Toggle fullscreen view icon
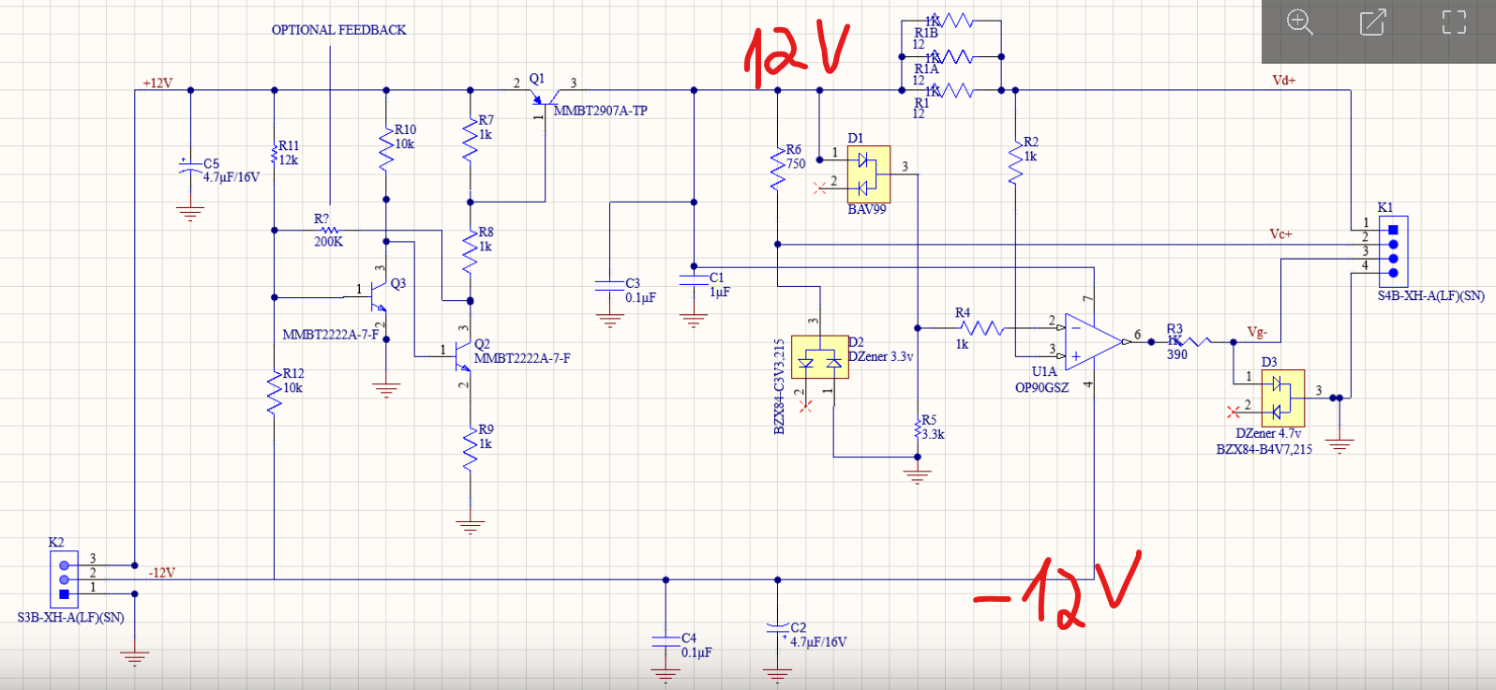1496x690 pixels. [1454, 22]
